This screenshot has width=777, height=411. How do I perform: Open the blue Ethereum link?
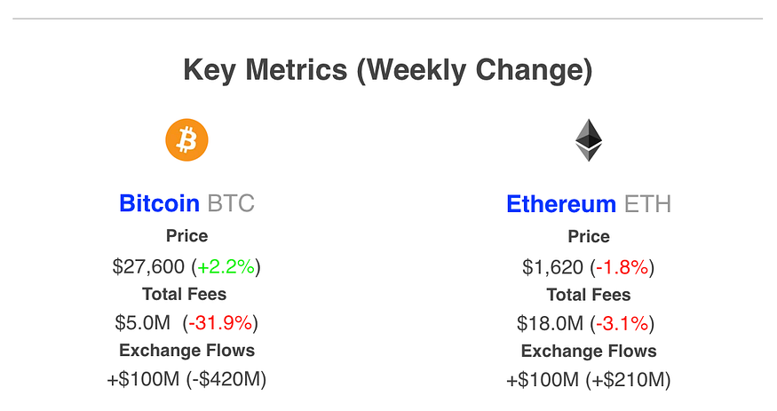(x=561, y=204)
